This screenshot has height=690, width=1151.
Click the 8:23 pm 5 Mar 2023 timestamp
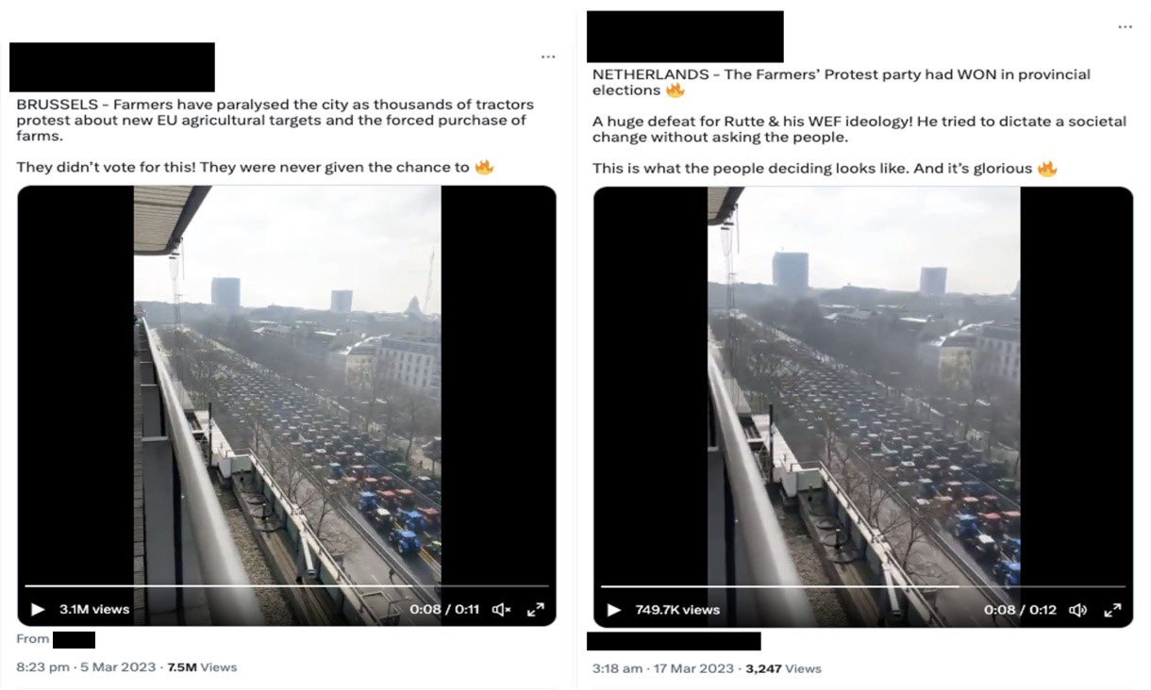point(87,666)
